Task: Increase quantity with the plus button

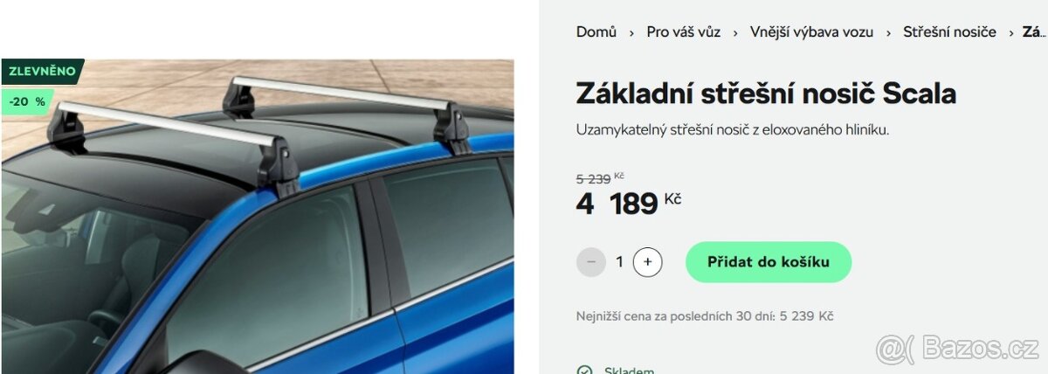Action: click(x=647, y=261)
